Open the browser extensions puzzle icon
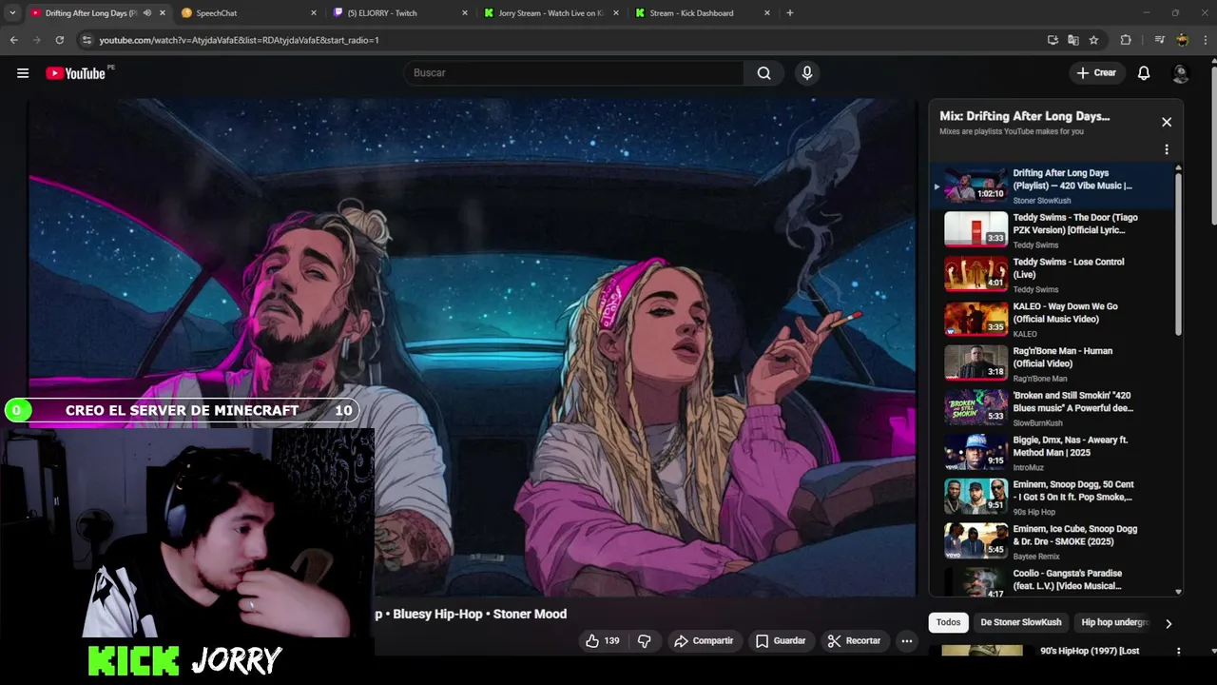The height and width of the screenshot is (685, 1217). (1126, 40)
